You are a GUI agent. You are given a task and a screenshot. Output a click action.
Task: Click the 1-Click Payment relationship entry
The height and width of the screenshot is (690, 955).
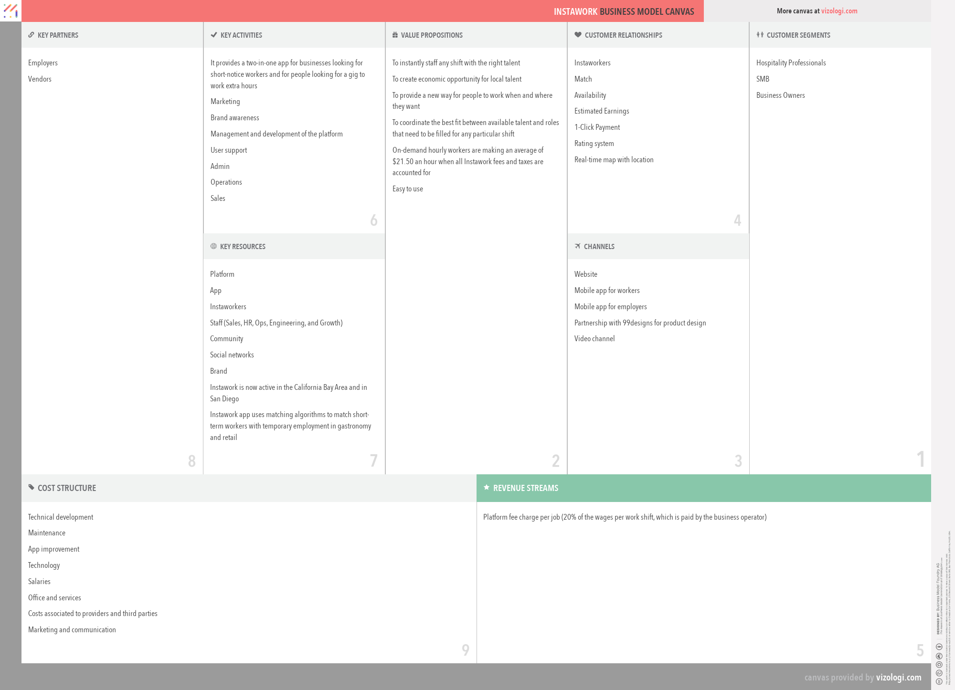597,127
